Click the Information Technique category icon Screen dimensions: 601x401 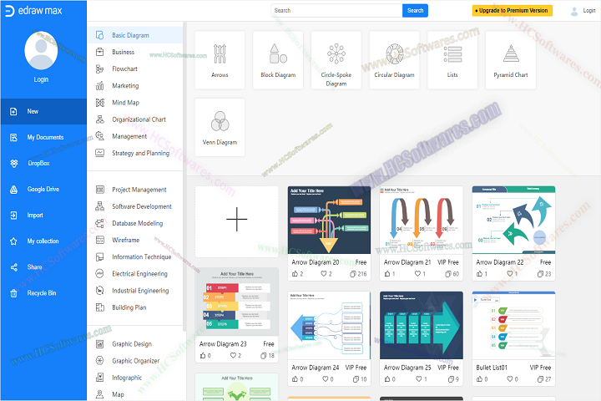99,256
